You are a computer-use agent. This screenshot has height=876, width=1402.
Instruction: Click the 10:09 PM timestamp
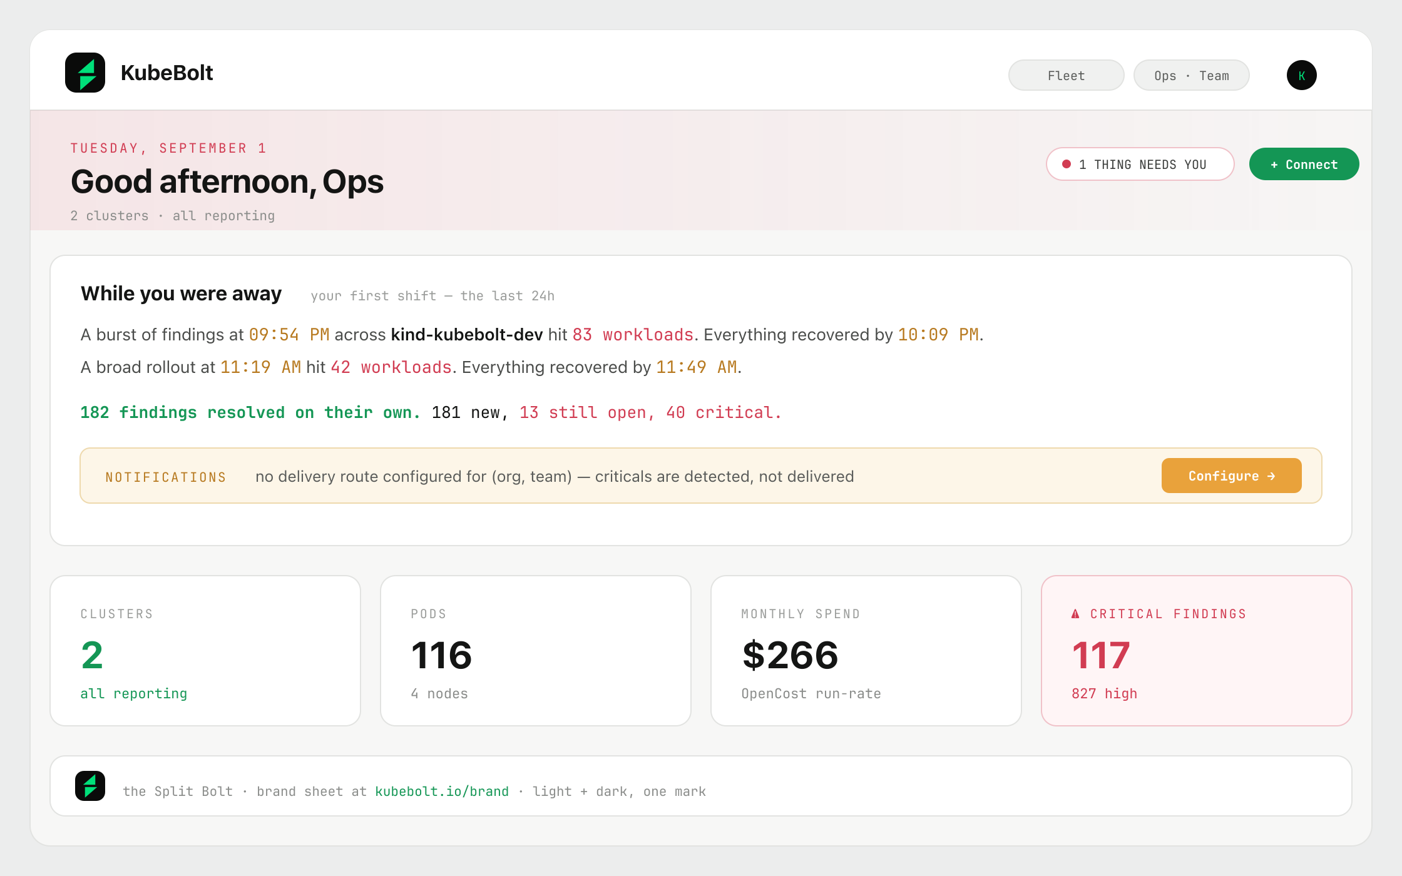(938, 335)
